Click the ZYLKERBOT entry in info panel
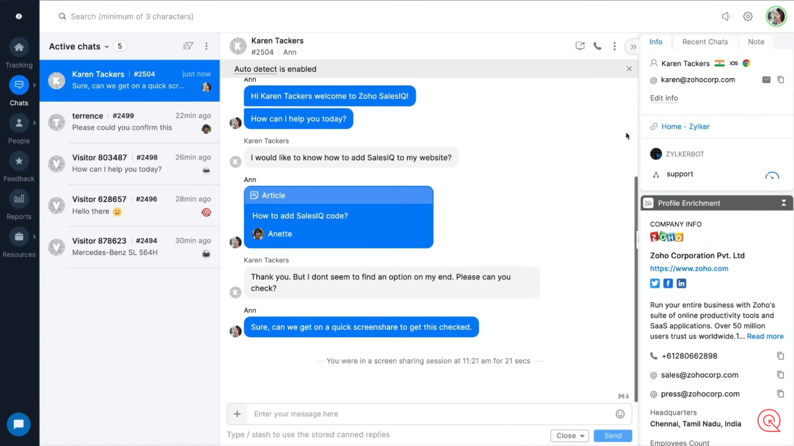This screenshot has width=794, height=446. click(677, 154)
